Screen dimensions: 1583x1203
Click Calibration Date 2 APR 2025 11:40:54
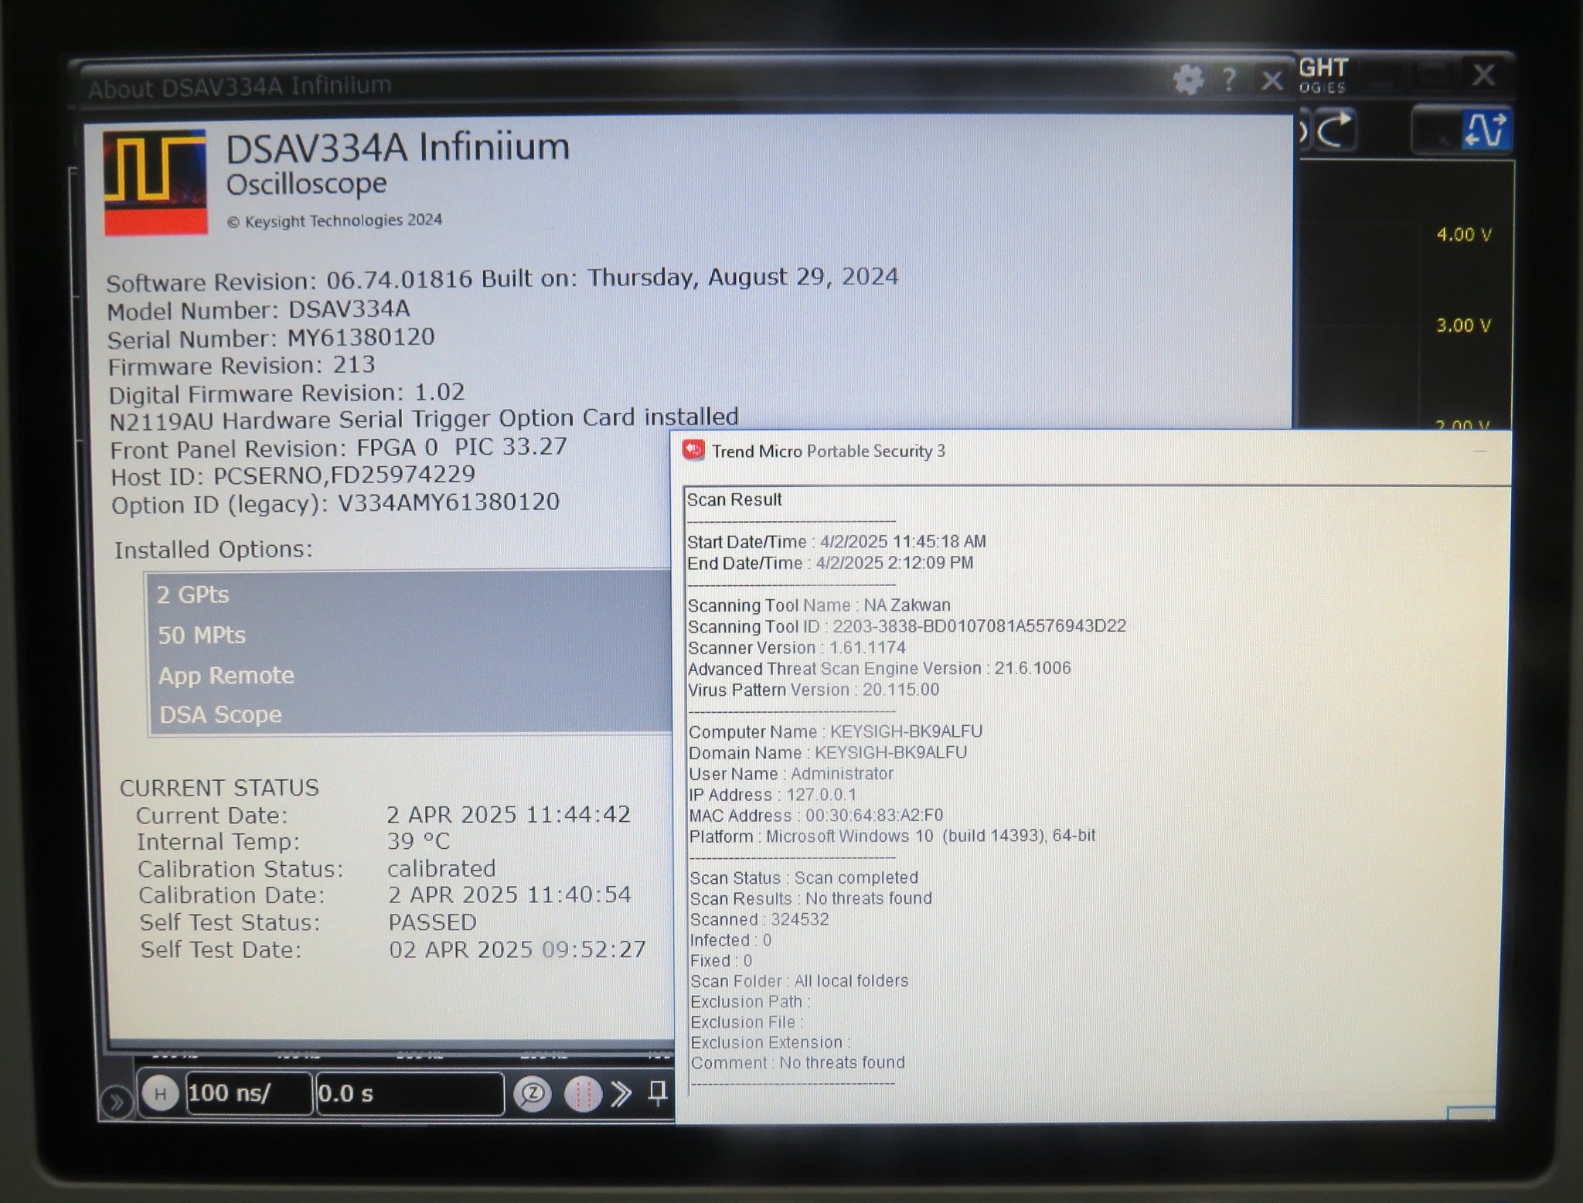click(509, 895)
